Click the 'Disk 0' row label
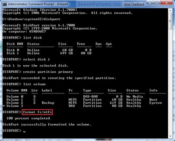Image resolution: width=175 pixels, height=141 pixels. click(x=13, y=50)
